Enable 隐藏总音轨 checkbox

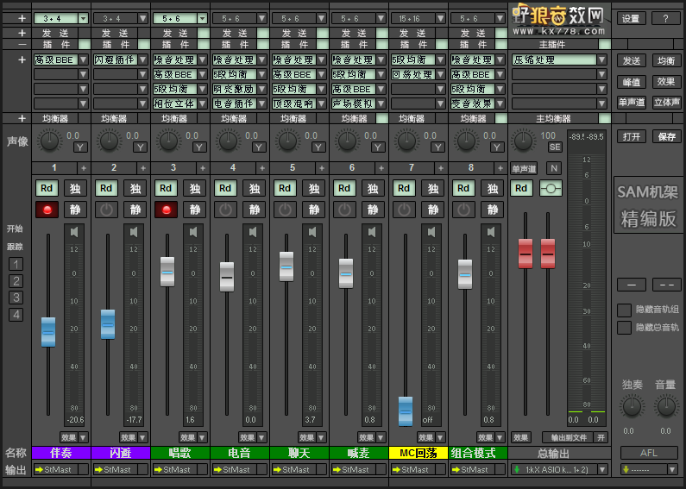(625, 328)
